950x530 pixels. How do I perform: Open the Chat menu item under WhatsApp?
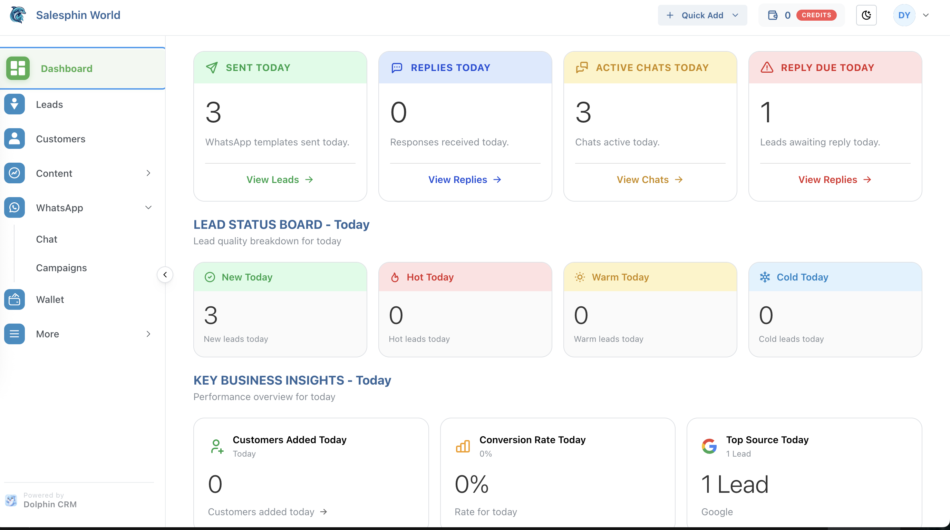coord(47,239)
